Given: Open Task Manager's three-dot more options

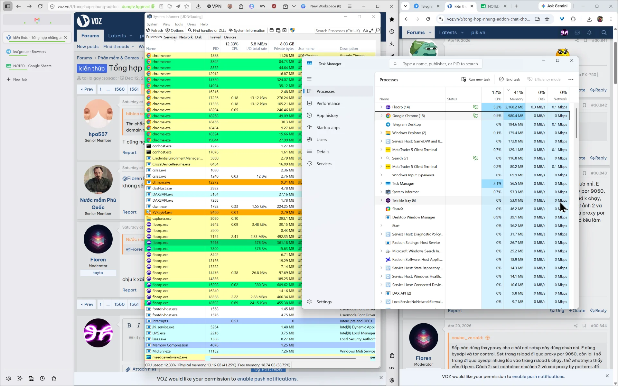Looking at the screenshot, I should 571,79.
